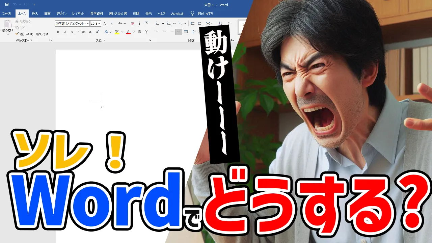This screenshot has width=432, height=243.
Task: Click the red font color swatch button
Action: [128, 32]
